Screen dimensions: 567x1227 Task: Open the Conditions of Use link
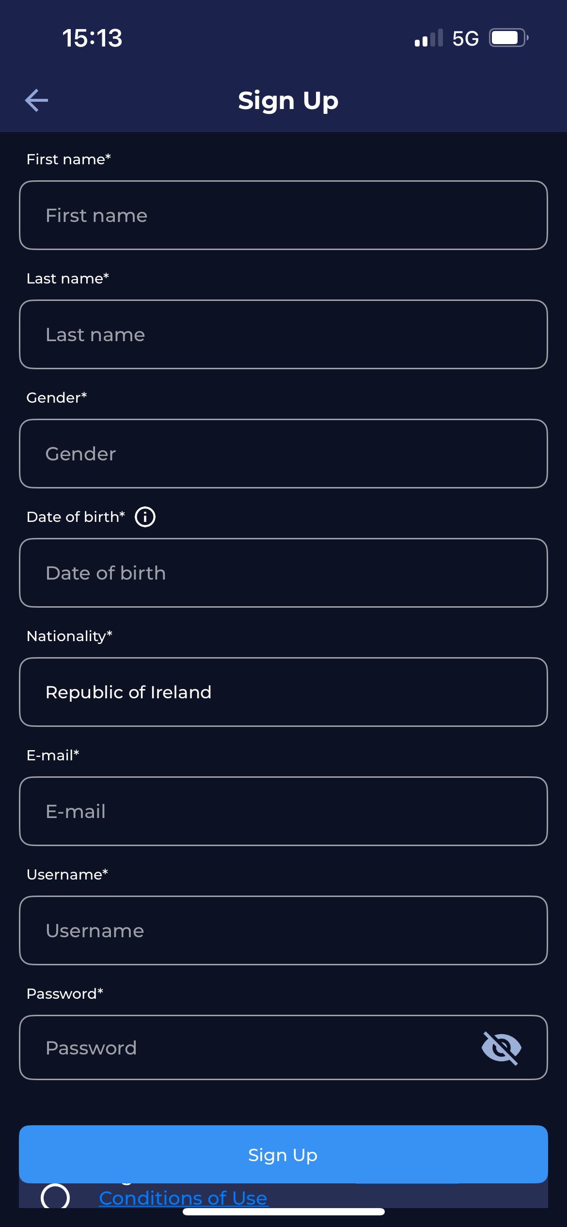pyautogui.click(x=183, y=1198)
